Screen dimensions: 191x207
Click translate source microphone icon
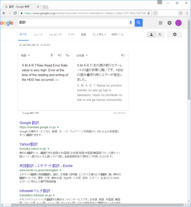tap(52, 55)
